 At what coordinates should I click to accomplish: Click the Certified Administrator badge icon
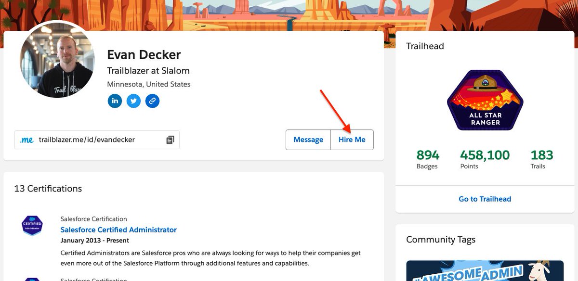click(x=32, y=226)
